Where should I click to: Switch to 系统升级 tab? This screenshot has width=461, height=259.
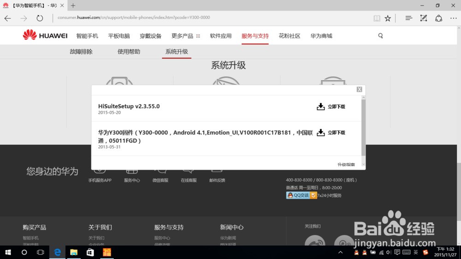tap(177, 52)
